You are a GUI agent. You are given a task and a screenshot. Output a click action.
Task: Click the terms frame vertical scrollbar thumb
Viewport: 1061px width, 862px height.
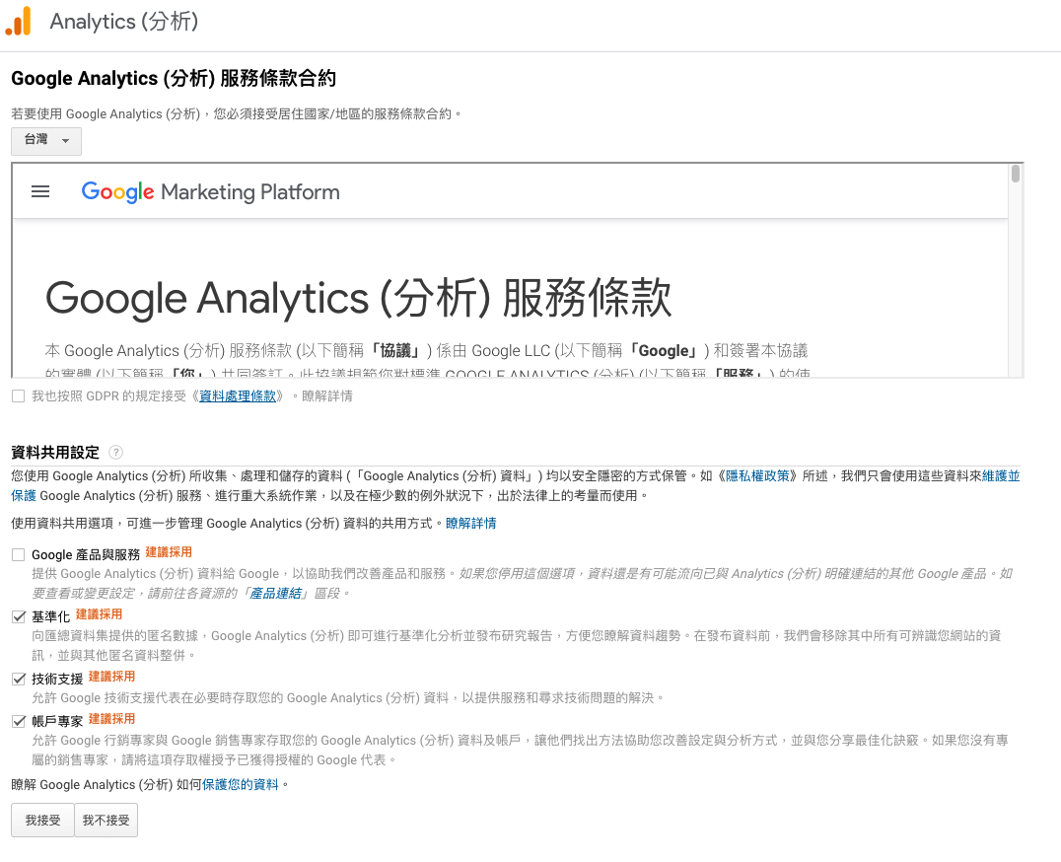coord(1015,174)
